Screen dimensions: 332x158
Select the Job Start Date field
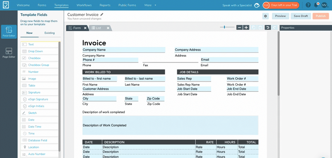pyautogui.click(x=194, y=89)
